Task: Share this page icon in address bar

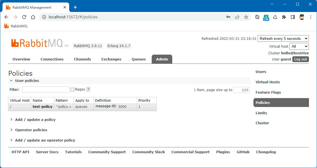Action: pyautogui.click(x=237, y=17)
